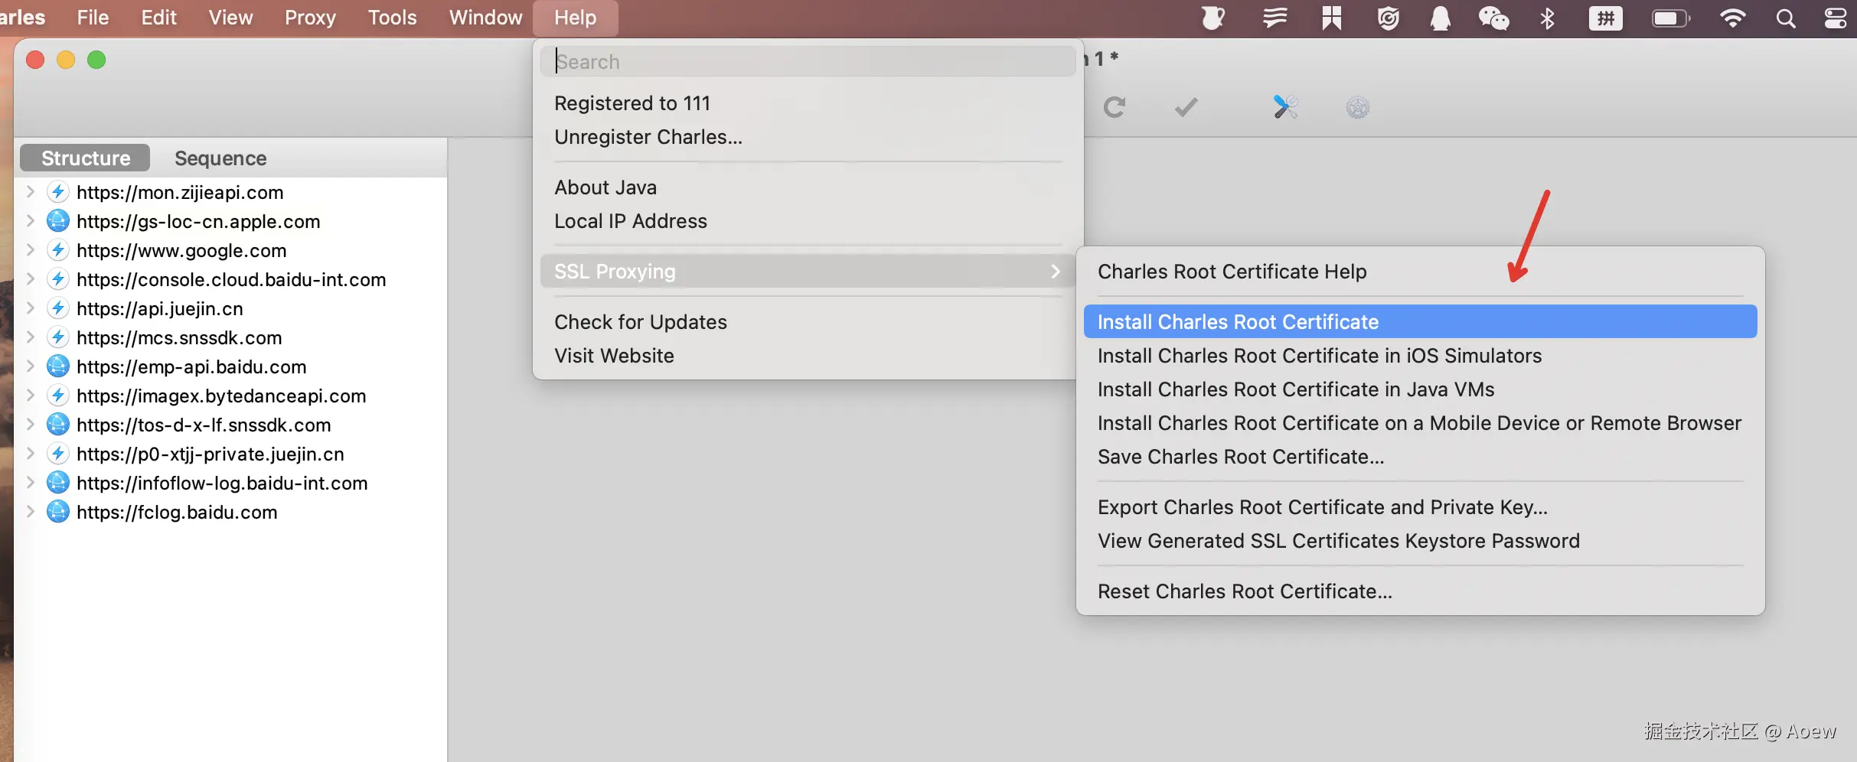This screenshot has width=1857, height=762.
Task: Click the Tools wrench toolbar icon
Action: tap(1284, 107)
